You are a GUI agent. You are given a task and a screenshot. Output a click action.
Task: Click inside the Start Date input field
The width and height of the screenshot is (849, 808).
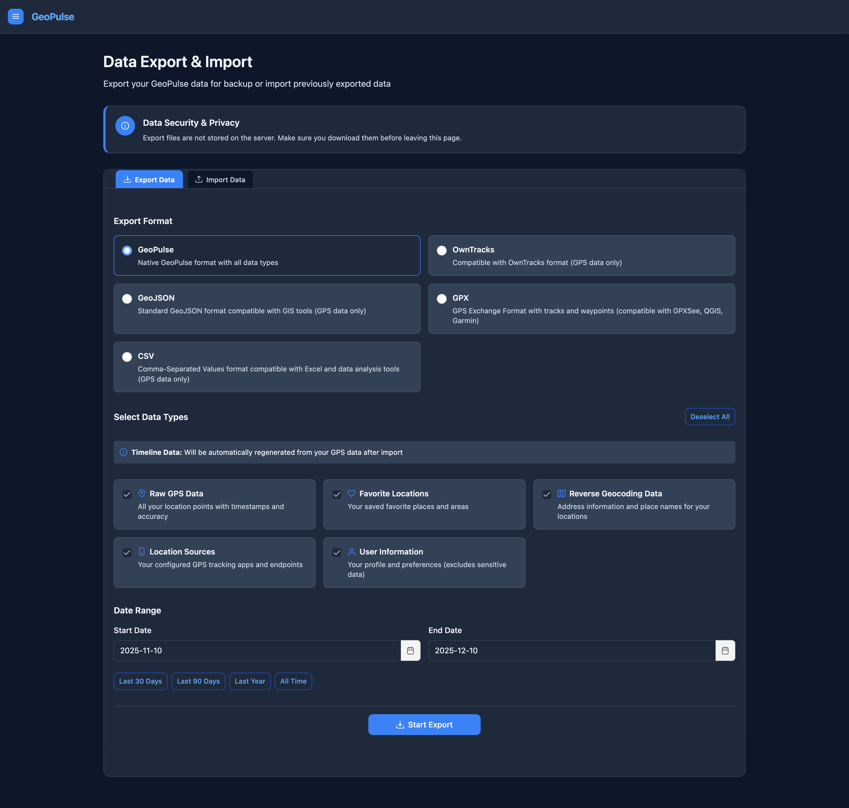tap(259, 650)
